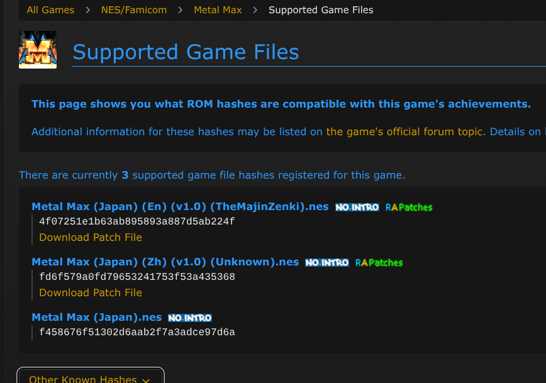Click No-Intro badge beside TheMajinZenki ROM

[357, 207]
